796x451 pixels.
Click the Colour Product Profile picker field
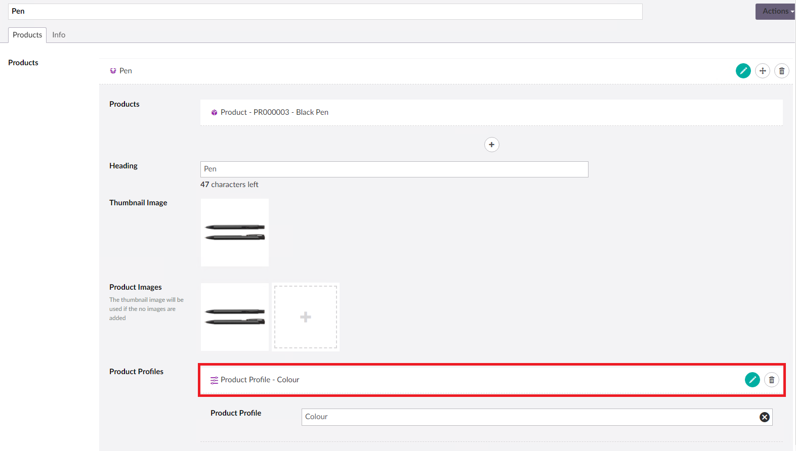[526, 417]
